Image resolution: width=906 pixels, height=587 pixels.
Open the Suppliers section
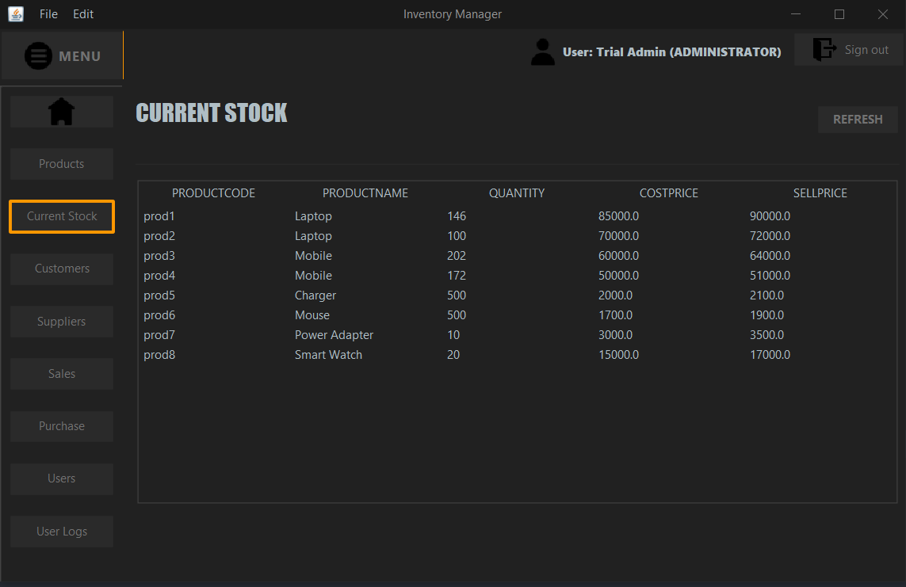point(61,322)
